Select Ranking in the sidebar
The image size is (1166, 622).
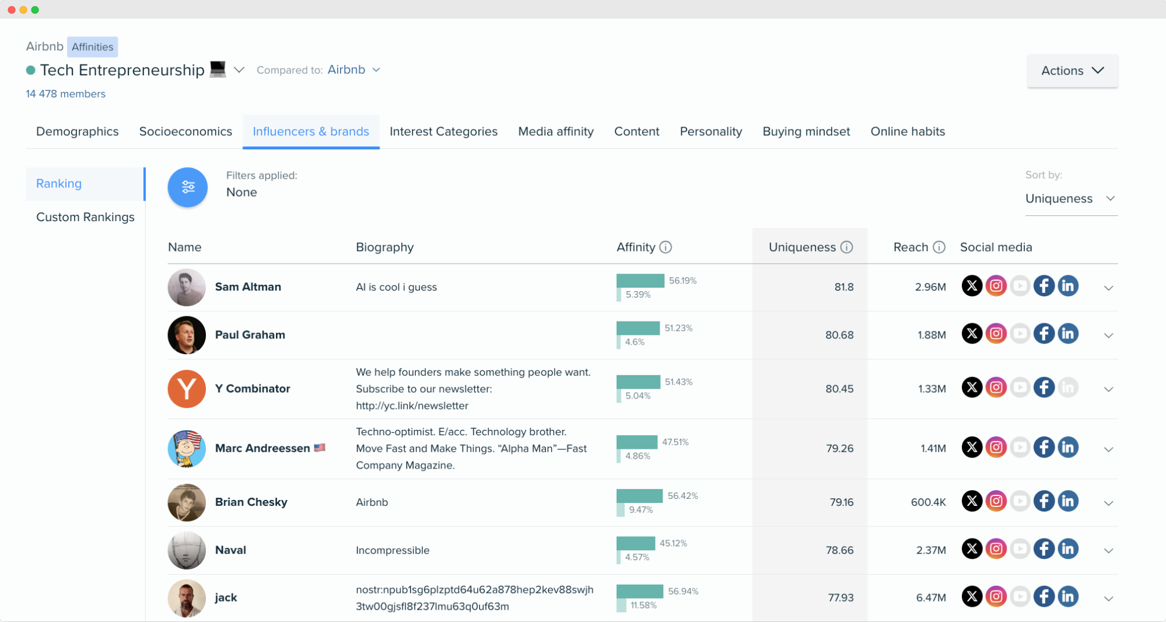(85, 184)
